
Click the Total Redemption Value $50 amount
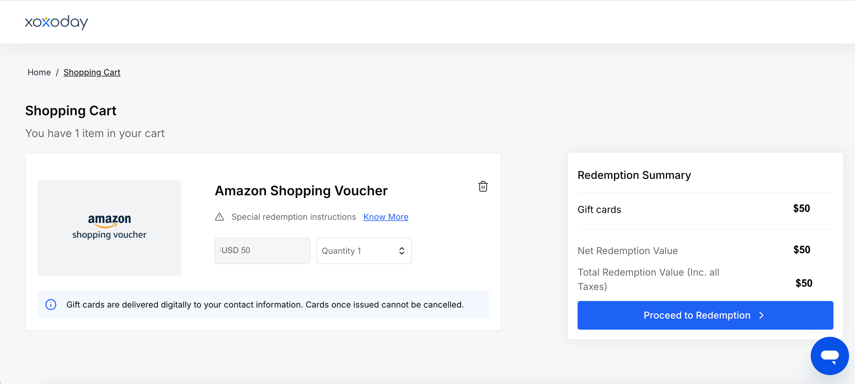pyautogui.click(x=804, y=283)
